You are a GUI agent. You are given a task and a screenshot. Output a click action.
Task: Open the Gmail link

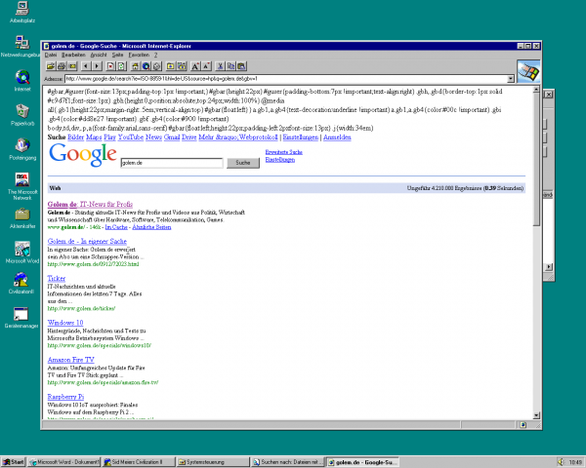click(x=172, y=136)
